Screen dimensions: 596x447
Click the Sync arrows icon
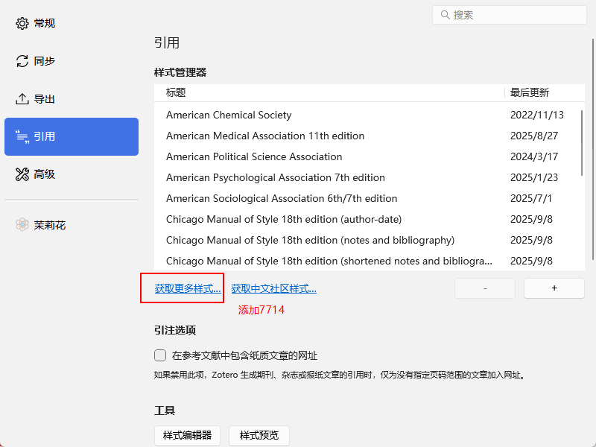coord(22,61)
